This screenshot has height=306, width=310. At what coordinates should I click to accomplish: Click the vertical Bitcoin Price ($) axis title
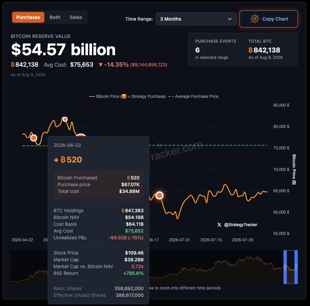click(294, 170)
